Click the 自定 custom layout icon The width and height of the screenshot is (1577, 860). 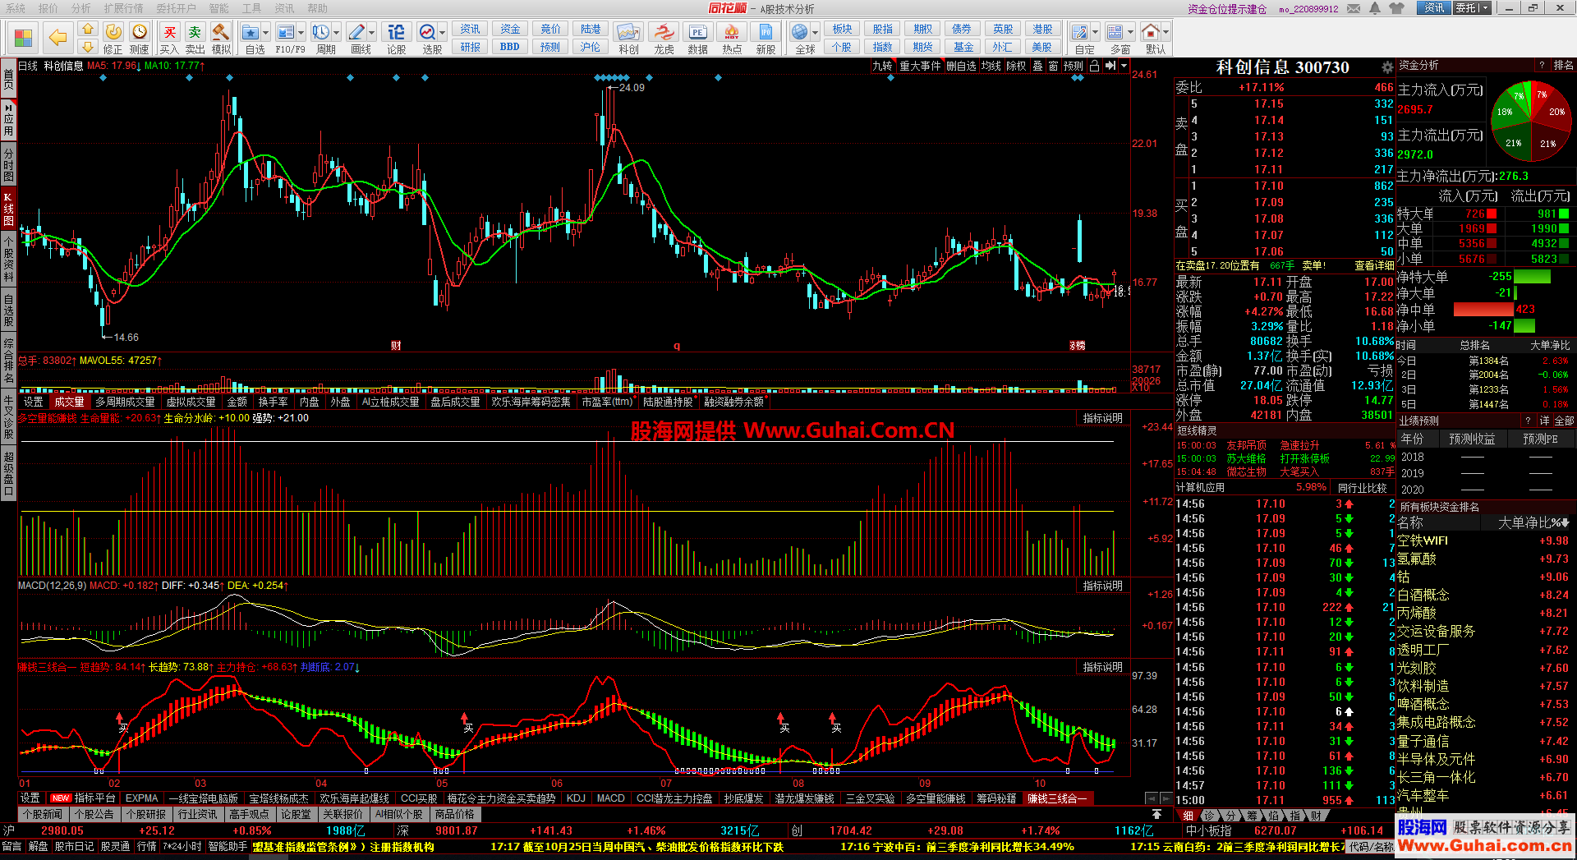coord(1080,32)
